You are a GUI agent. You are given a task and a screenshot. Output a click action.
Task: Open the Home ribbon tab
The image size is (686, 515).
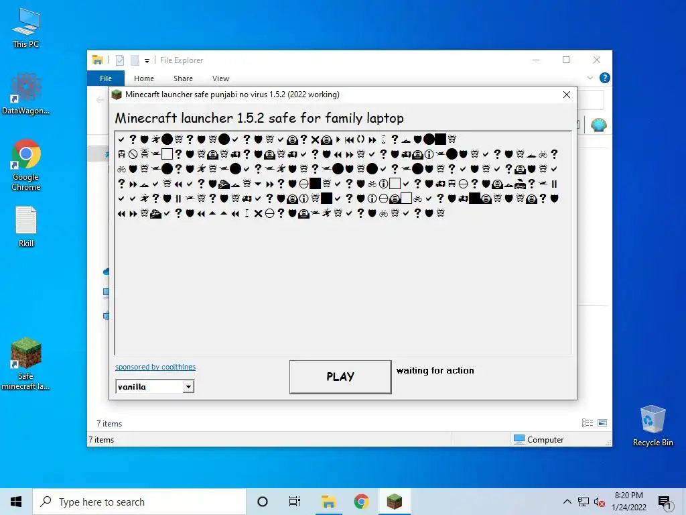pyautogui.click(x=144, y=78)
